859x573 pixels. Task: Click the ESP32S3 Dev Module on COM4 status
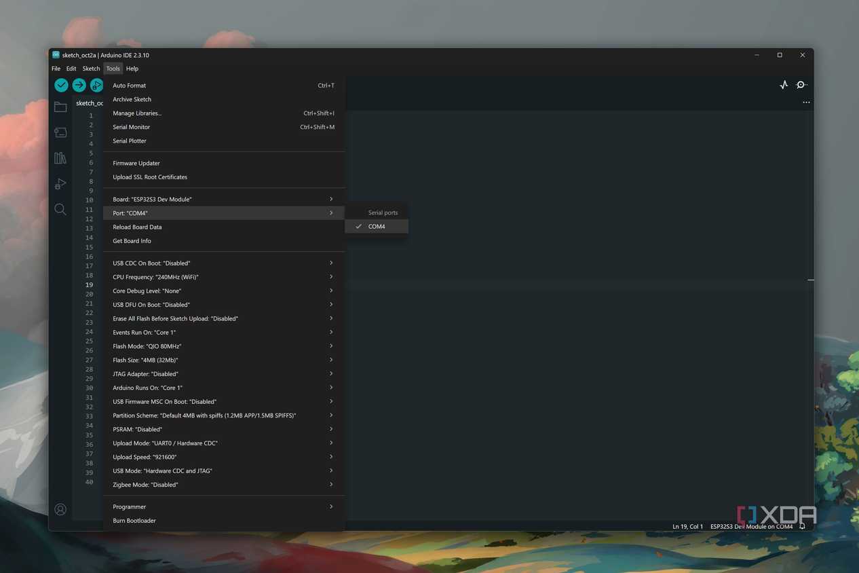click(x=751, y=526)
